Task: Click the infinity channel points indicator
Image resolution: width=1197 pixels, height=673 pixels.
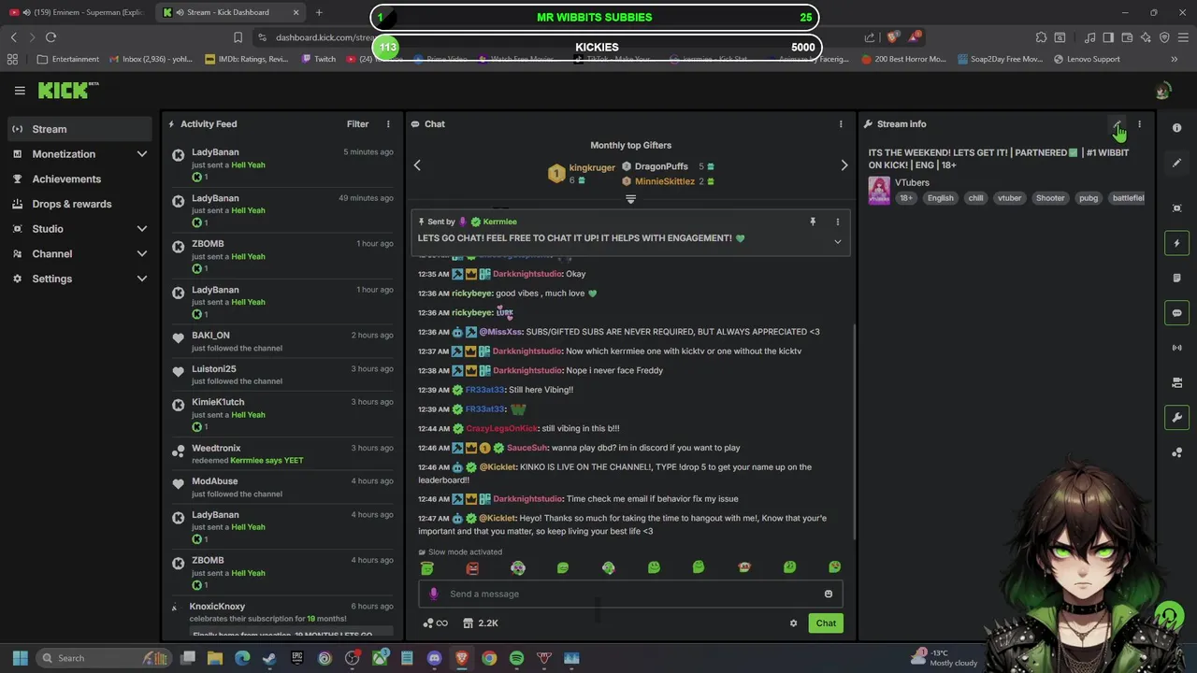Action: click(435, 623)
